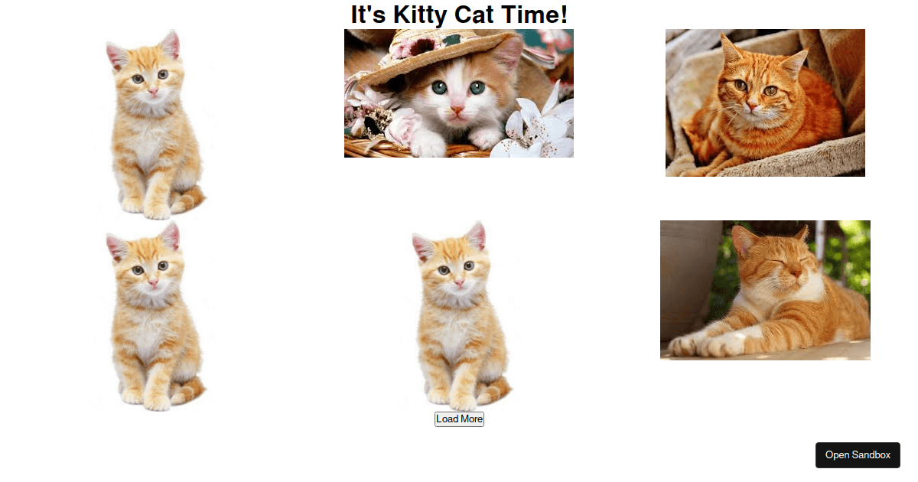Select the sitting kitten directly above Load More
Screen dimensions: 918x482
459,316
